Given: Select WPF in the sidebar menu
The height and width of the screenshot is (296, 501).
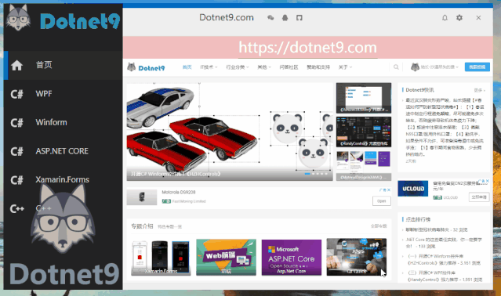Looking at the screenshot, I should point(44,94).
